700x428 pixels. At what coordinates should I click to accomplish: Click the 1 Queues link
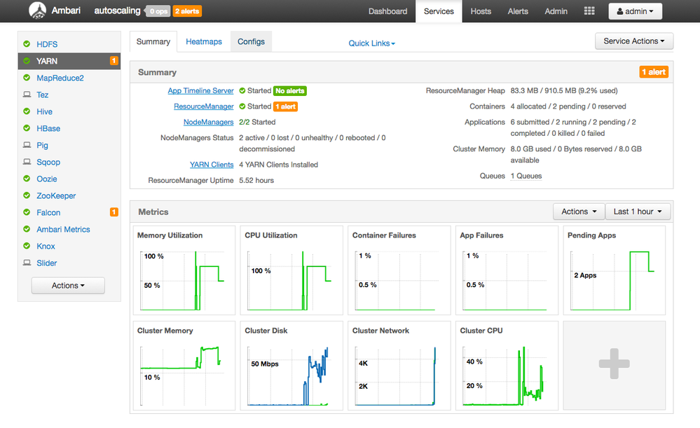[x=526, y=176]
